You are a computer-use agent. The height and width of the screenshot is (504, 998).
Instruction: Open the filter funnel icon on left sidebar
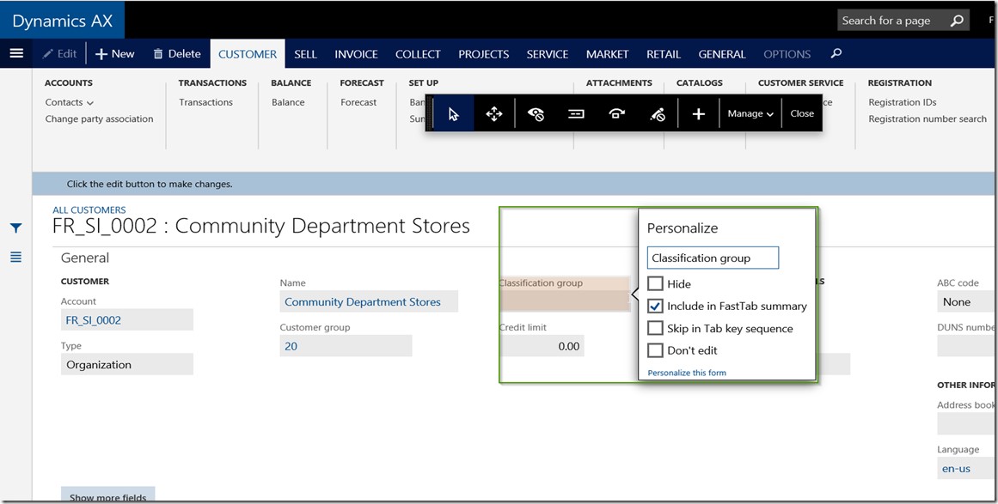(x=15, y=228)
